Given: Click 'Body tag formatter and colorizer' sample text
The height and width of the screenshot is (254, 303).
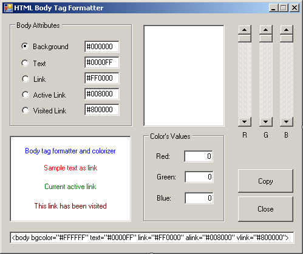Looking at the screenshot, I should coord(70,151).
